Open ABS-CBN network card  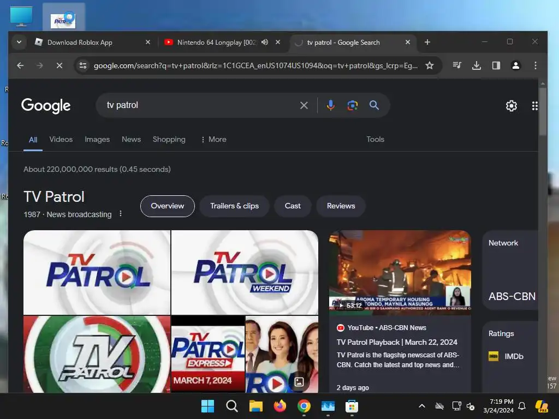(512, 271)
